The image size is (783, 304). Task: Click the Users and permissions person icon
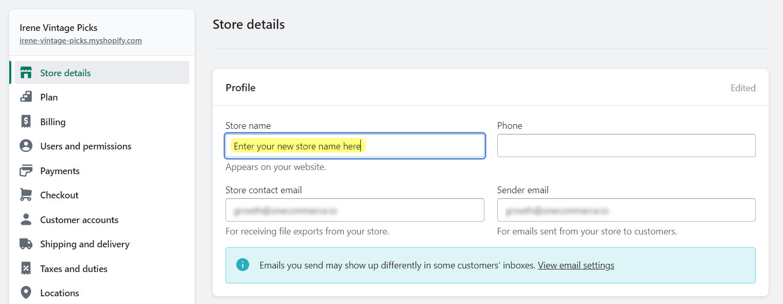point(25,146)
